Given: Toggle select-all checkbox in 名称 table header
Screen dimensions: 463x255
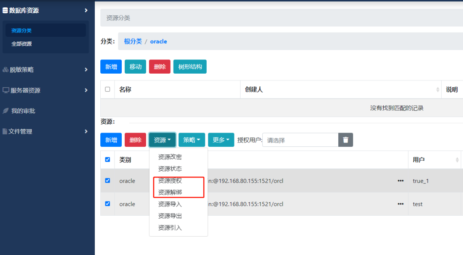Looking at the screenshot, I should click(108, 89).
